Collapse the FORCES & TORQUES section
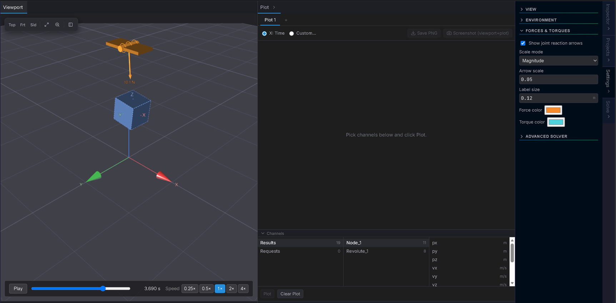 pos(558,31)
